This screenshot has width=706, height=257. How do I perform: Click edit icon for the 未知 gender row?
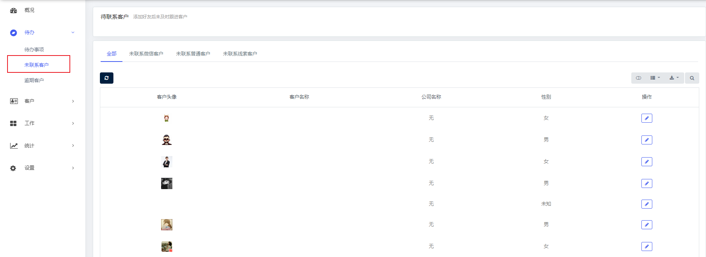tap(646, 204)
